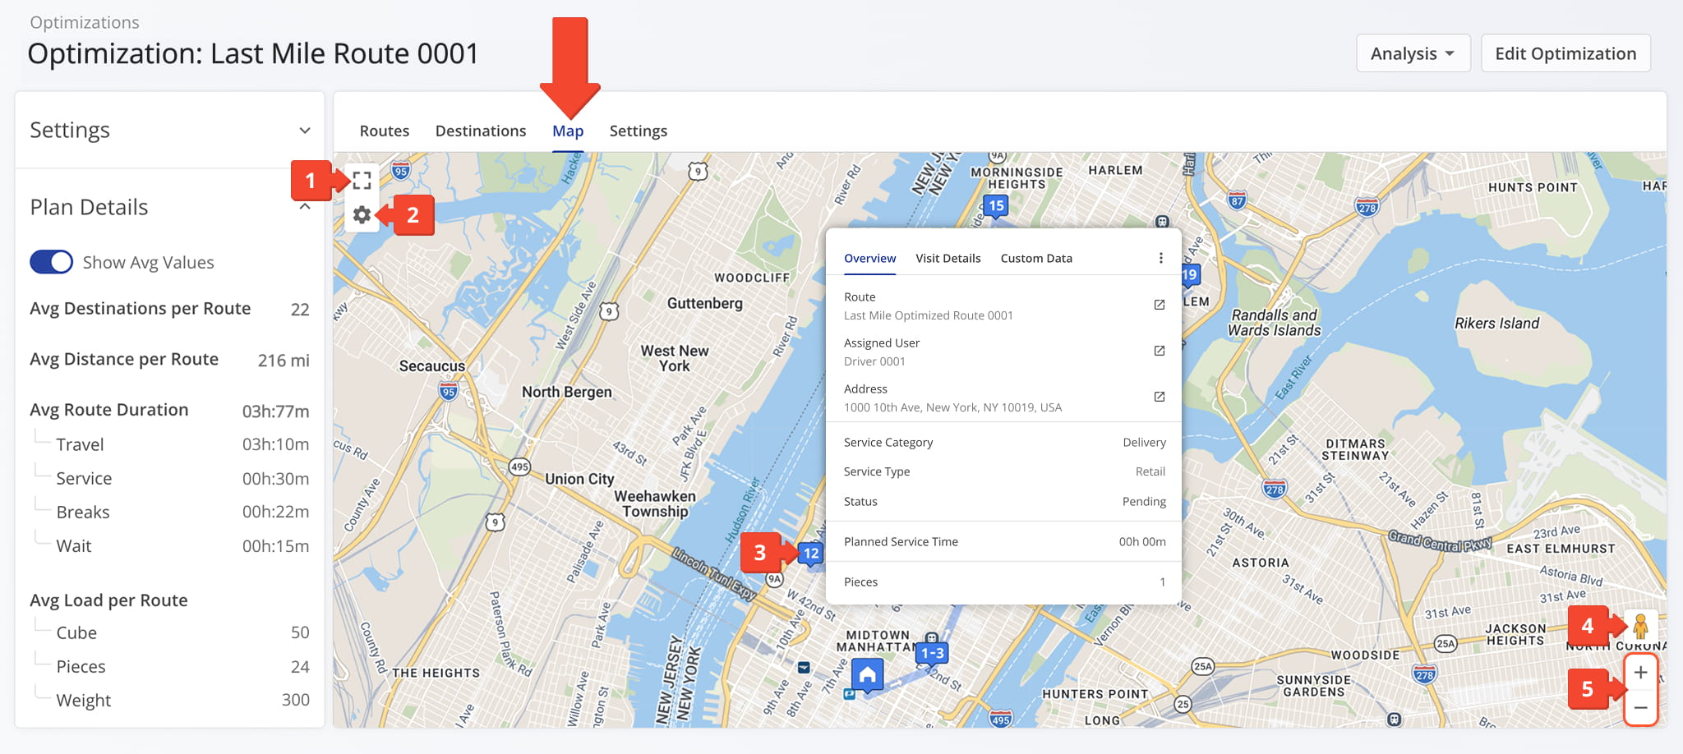Select the Map tab
The image size is (1683, 754).
coord(568,131)
